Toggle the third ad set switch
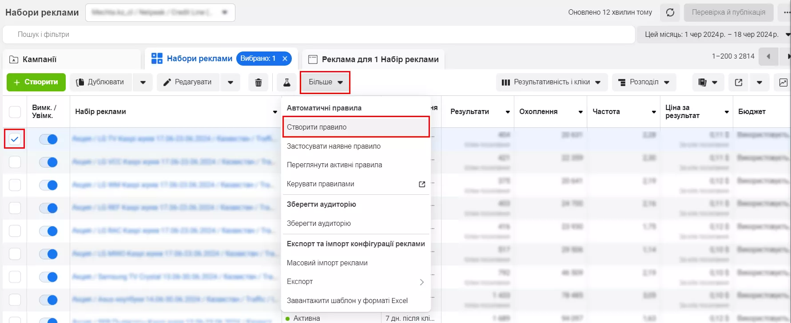 click(x=48, y=185)
